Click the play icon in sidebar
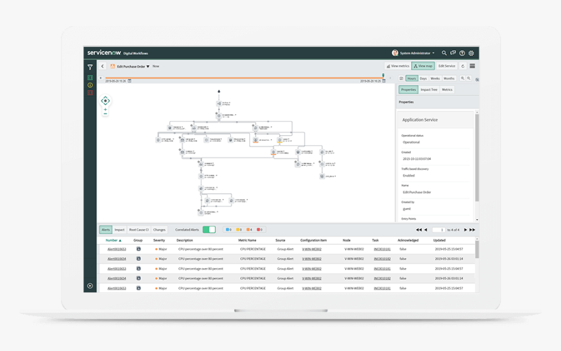The image size is (561, 351). coord(90,286)
